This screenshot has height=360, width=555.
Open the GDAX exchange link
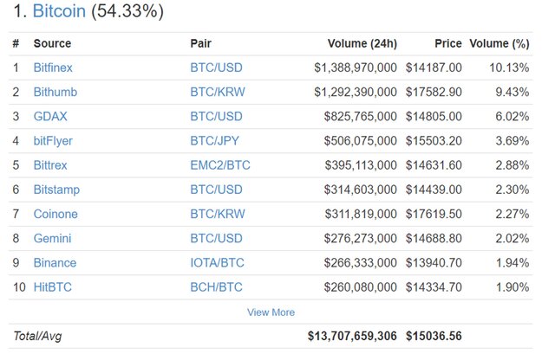pos(50,116)
